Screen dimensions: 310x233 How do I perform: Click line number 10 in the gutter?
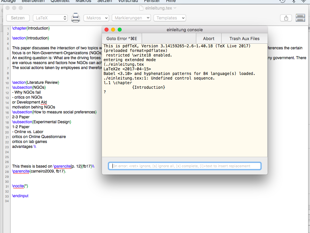(x=7, y=83)
